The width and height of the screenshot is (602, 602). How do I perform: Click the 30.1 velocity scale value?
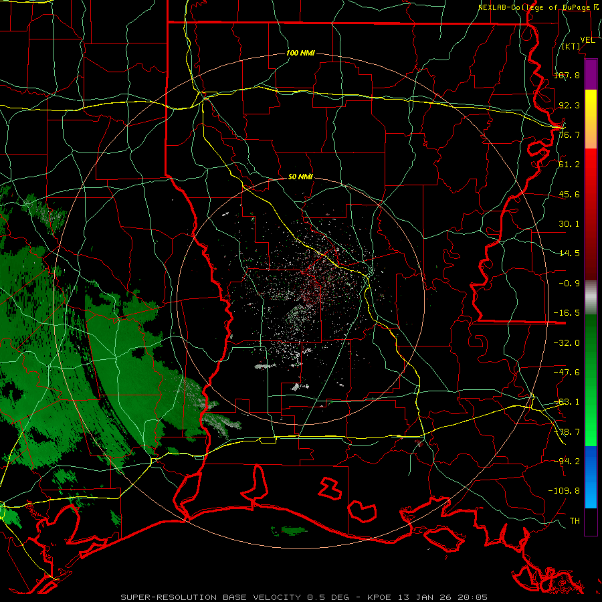569,224
